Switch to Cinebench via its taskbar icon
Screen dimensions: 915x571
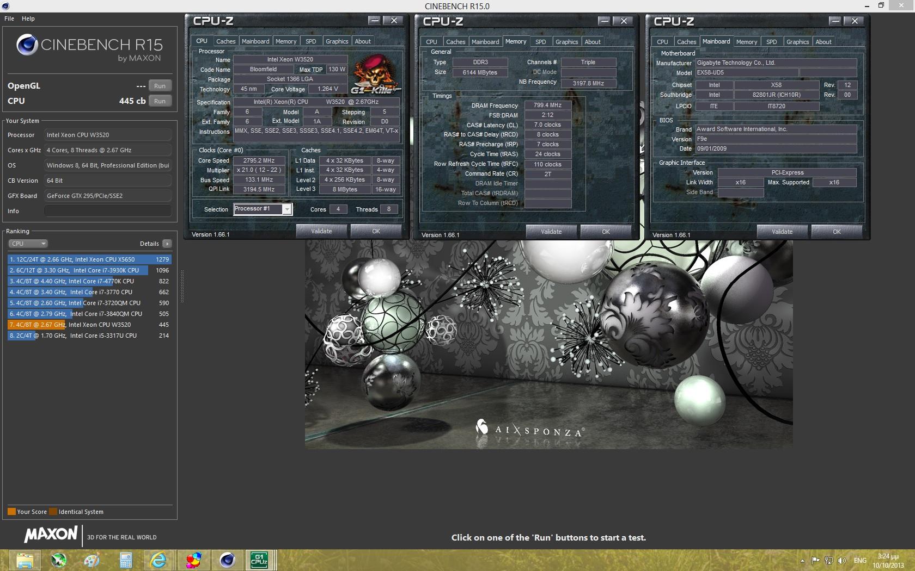click(x=227, y=560)
